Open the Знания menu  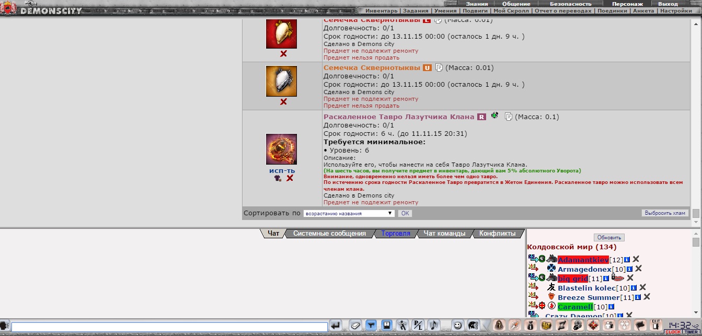(477, 4)
